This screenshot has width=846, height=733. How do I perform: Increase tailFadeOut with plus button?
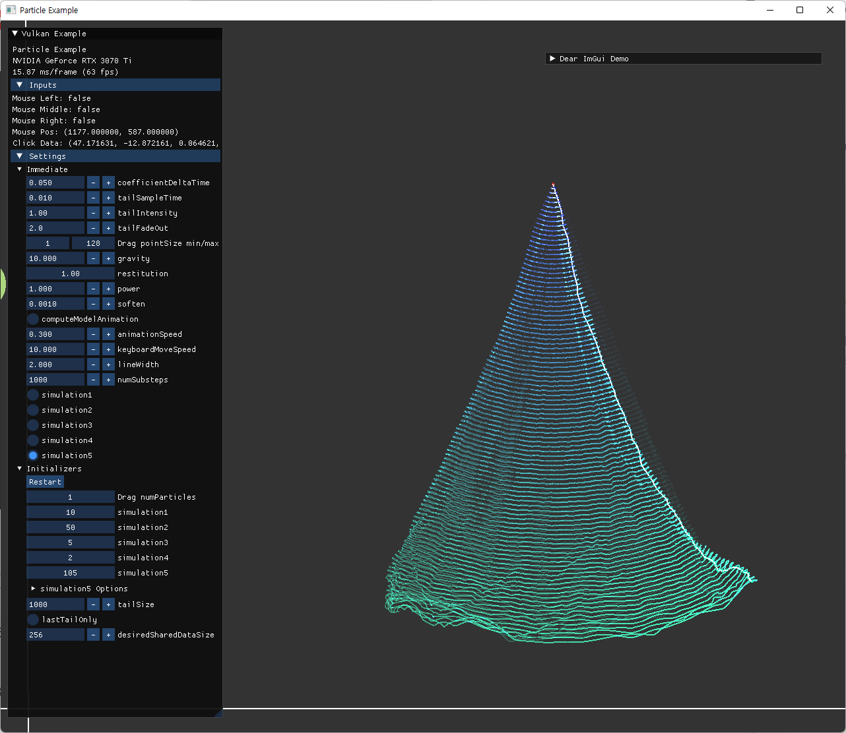(x=108, y=228)
